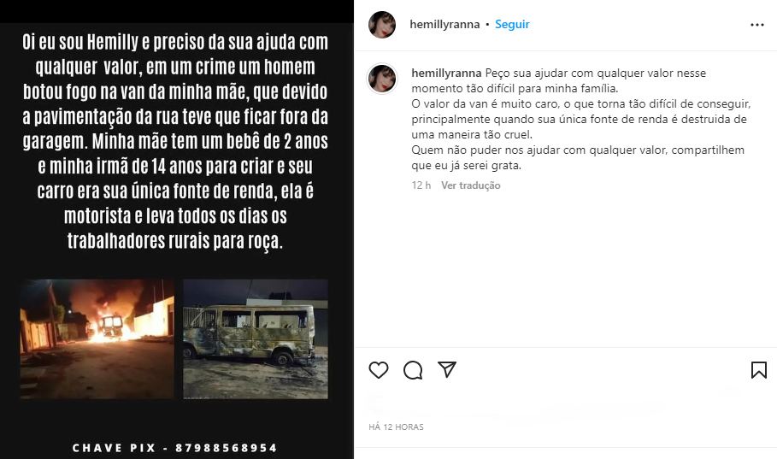Open hemillyranna's profile picture in the header
This screenshot has height=459, width=777.
click(382, 24)
